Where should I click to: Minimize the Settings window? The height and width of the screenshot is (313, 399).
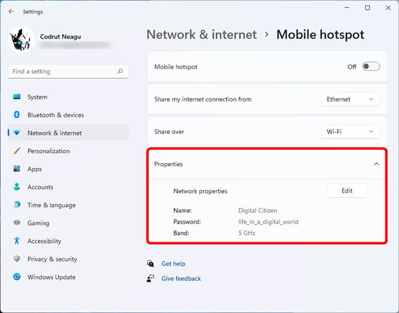[x=347, y=8]
